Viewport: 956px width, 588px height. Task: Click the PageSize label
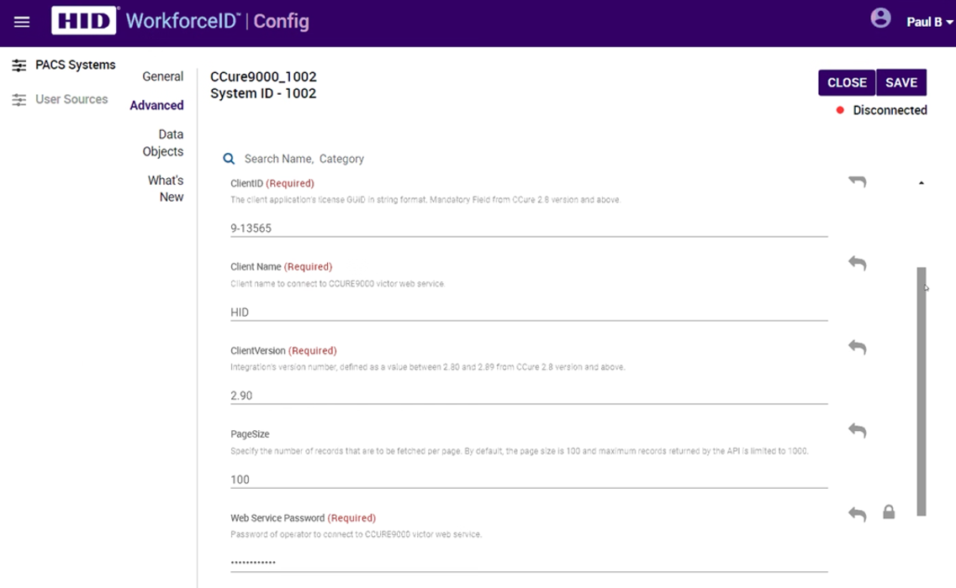point(250,433)
